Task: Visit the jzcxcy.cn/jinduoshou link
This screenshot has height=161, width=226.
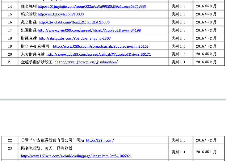Action: 86,62
